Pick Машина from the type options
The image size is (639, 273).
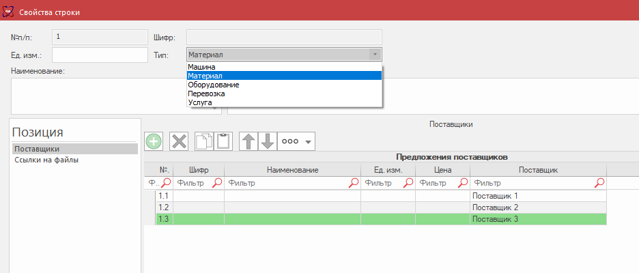[x=201, y=67]
